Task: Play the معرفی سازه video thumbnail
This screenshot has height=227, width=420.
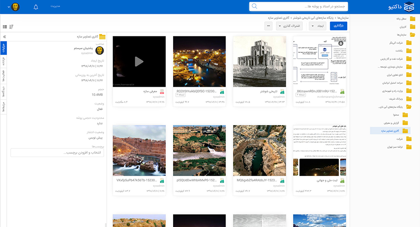Action: (x=139, y=62)
